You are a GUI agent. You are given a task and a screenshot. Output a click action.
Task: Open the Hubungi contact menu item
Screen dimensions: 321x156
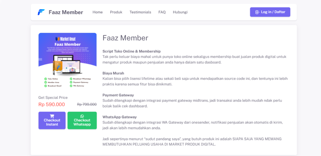point(180,12)
